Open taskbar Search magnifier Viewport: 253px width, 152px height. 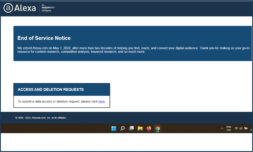coord(123,128)
